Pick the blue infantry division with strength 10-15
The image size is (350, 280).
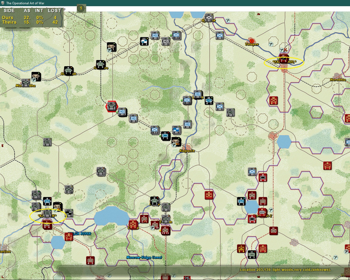pyautogui.click(x=176, y=35)
